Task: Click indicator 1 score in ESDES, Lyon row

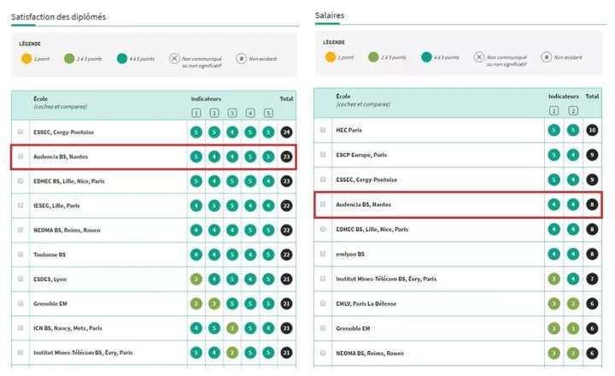Action: [196, 279]
